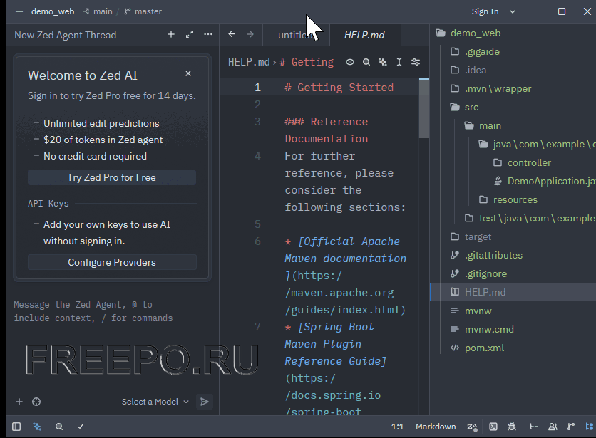Toggle agent panel sparkle icon in status bar
This screenshot has width=596, height=438.
click(37, 427)
